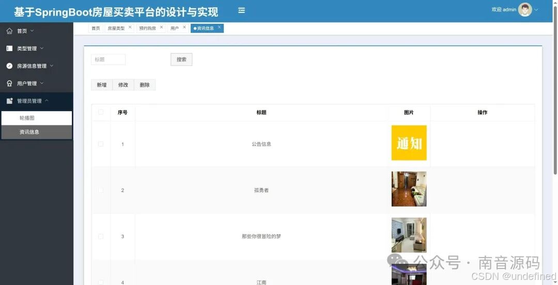Image resolution: width=558 pixels, height=285 pixels.
Task: Click the 修改 button
Action: pos(123,85)
